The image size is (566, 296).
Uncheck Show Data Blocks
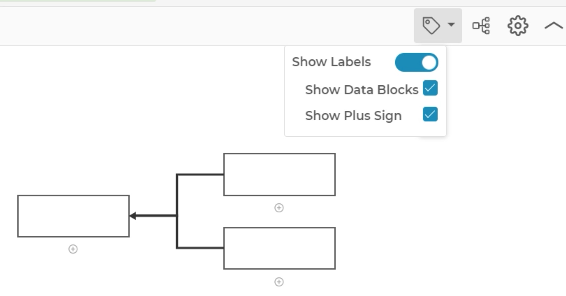(430, 89)
